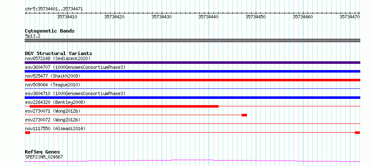Click ruler tick label 35734420
This screenshot has height=166, width=372.
[x=115, y=17]
